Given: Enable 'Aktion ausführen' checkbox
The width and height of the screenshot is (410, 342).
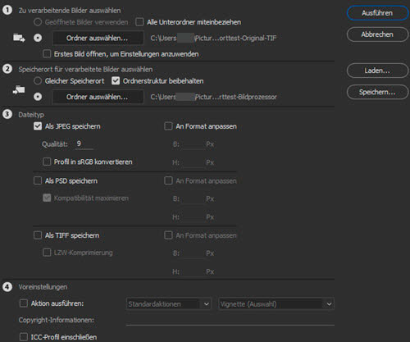Looking at the screenshot, I should (x=24, y=303).
